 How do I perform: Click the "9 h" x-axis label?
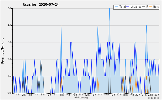coord(68,95)
